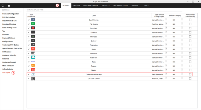Viewport: 201px width, 110px height.
Task: Edit Quick Service row with pencil icon
Action: (29, 20)
